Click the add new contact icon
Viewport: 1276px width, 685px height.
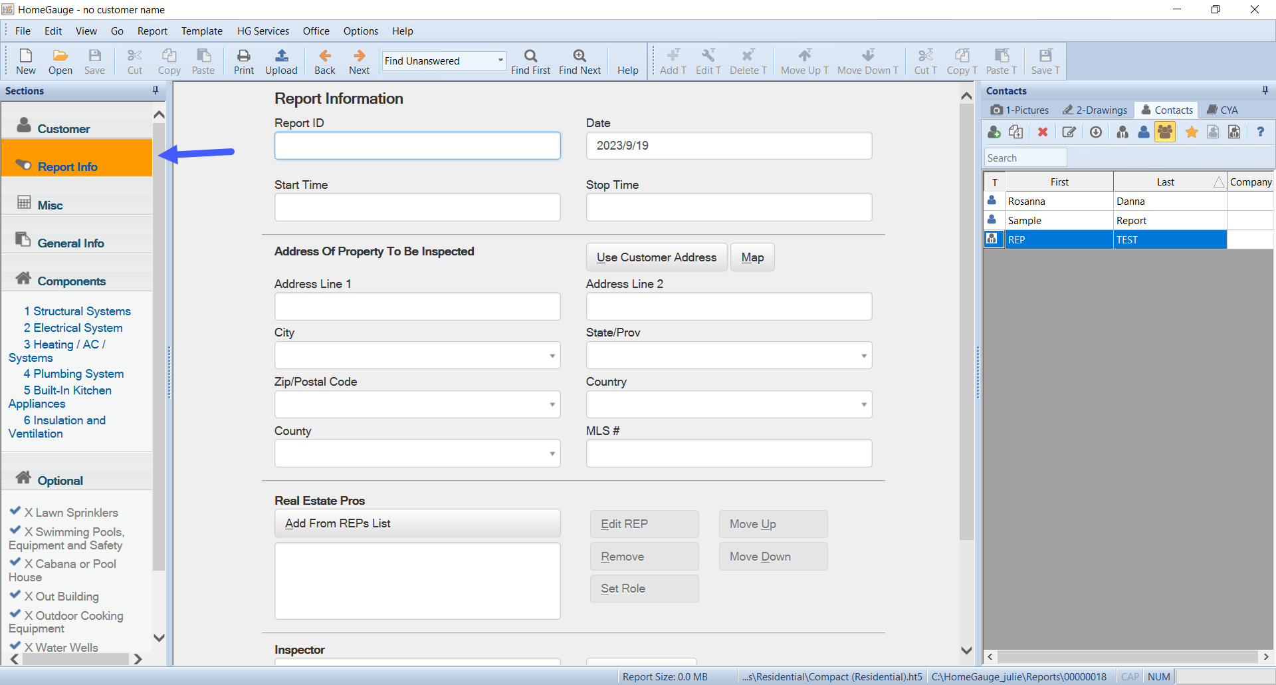(x=994, y=132)
